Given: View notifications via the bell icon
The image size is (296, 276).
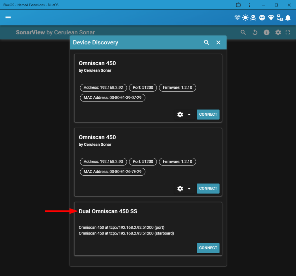Looking at the screenshot, I should pos(288,18).
